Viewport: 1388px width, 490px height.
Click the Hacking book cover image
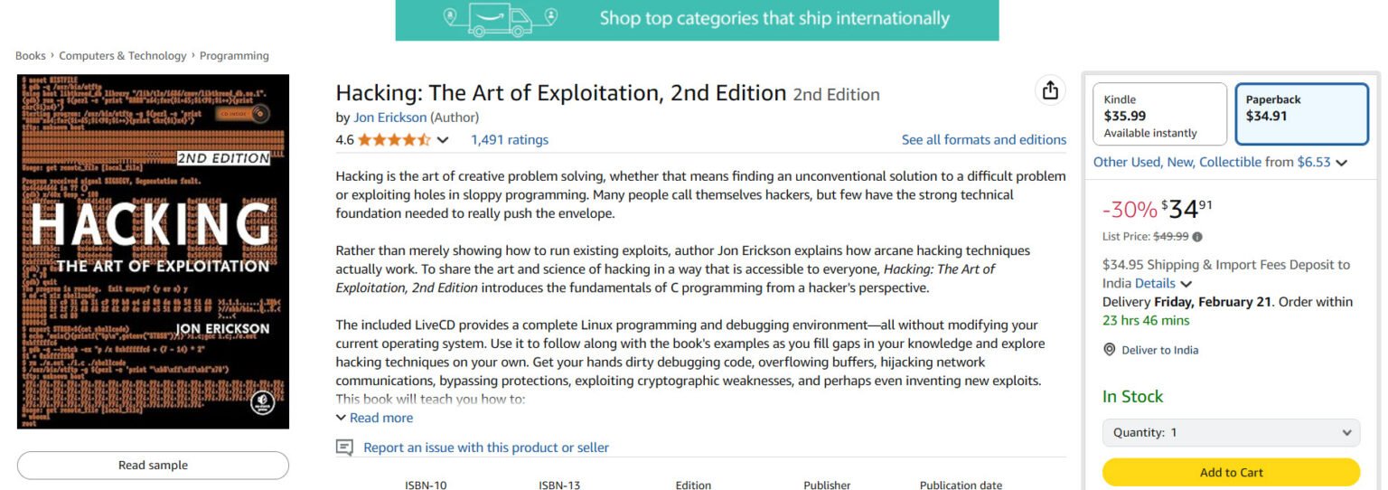[153, 251]
